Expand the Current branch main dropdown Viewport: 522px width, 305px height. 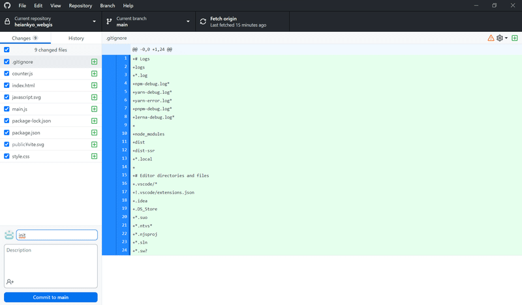click(x=149, y=22)
